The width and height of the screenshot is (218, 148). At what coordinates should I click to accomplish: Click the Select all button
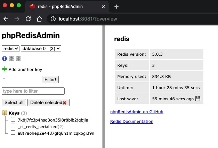(x=14, y=103)
